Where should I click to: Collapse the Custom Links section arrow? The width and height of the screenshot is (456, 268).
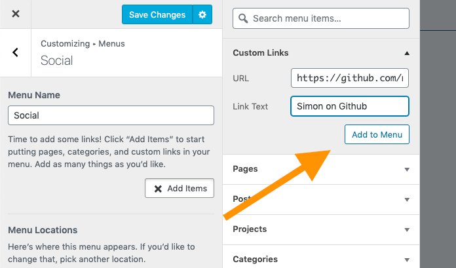click(407, 53)
